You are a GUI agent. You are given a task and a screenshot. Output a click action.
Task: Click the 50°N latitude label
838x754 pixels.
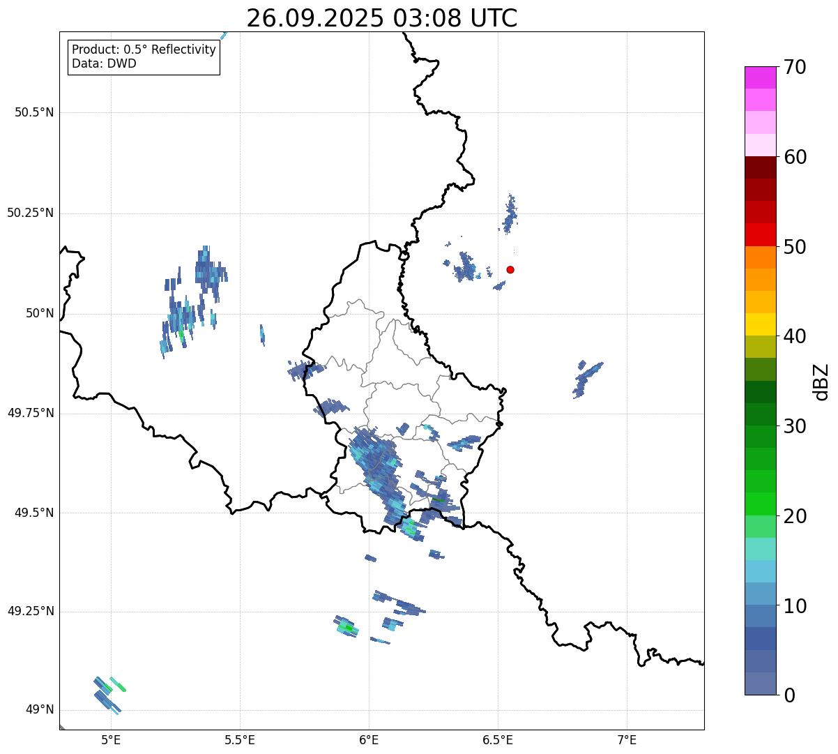click(40, 314)
